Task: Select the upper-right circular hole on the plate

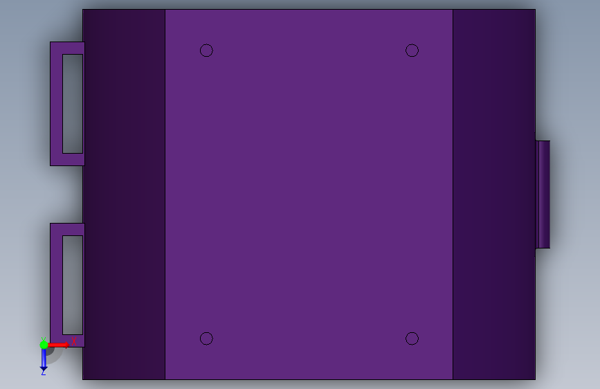Action: 412,51
